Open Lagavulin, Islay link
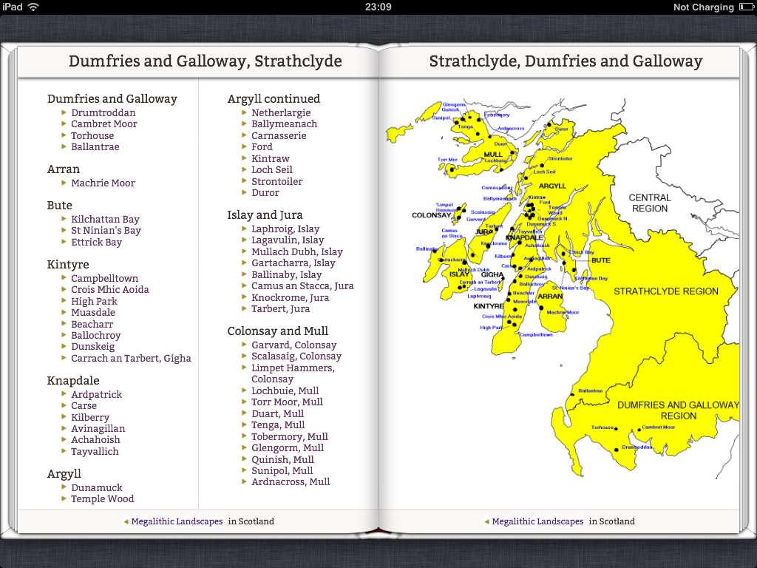This screenshot has width=757, height=568. coord(288,240)
